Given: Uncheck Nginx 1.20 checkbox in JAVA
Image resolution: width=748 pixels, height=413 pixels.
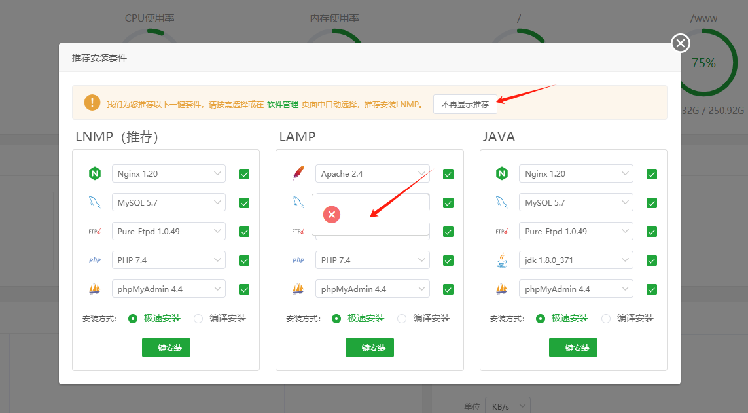Looking at the screenshot, I should (x=652, y=174).
